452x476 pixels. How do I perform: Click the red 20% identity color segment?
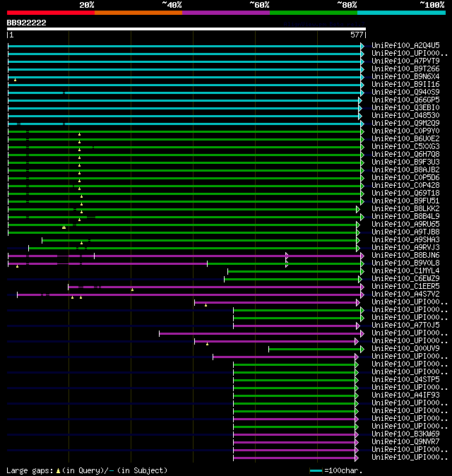pyautogui.click(x=51, y=13)
